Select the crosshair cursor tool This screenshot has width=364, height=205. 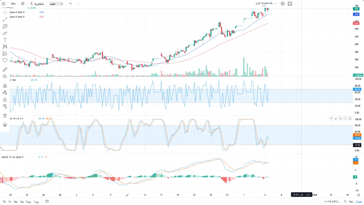tap(5, 12)
